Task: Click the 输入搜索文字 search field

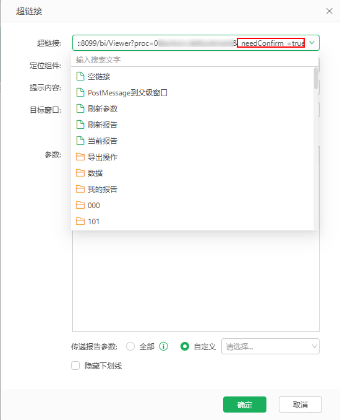Action: [195, 59]
